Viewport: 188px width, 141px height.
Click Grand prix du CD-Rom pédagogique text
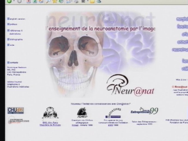click(82, 121)
